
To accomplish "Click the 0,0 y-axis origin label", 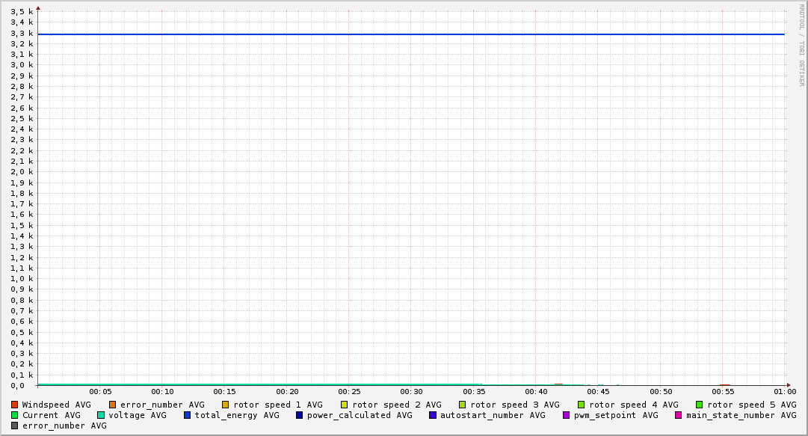I will (x=22, y=386).
